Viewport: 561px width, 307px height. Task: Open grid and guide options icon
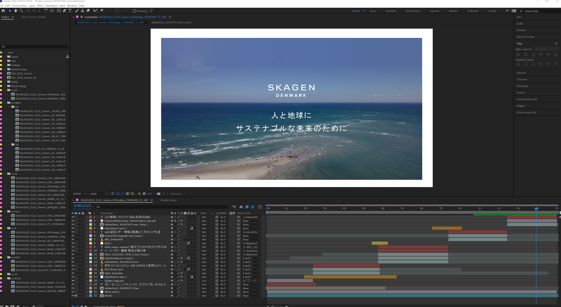[132, 194]
